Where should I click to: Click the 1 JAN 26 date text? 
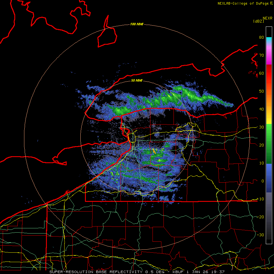(x=197, y=272)
